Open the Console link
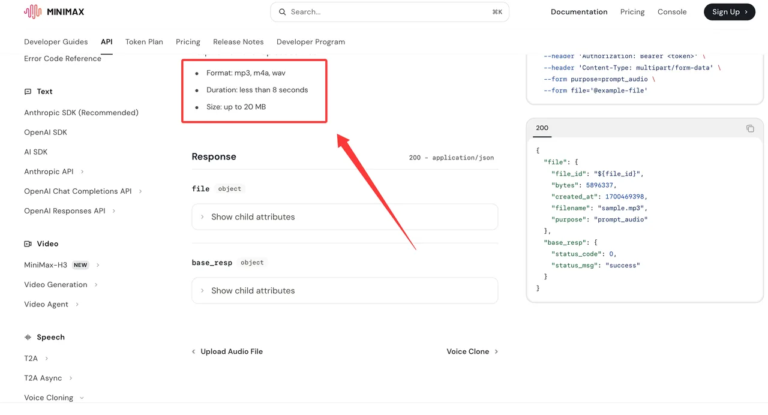The width and height of the screenshot is (768, 415). click(672, 12)
